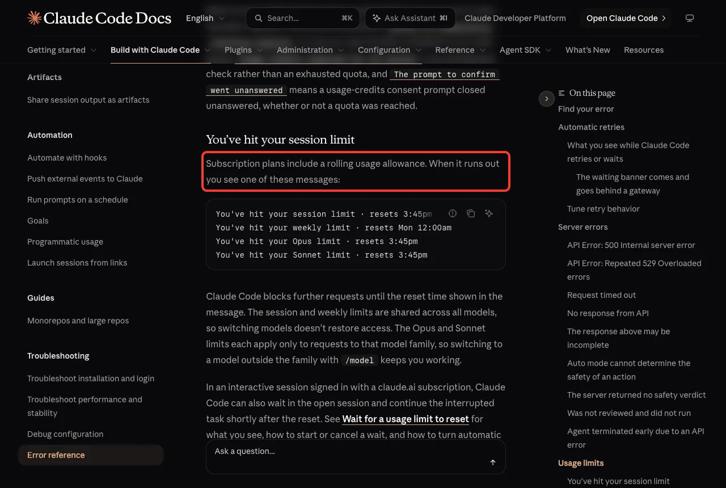
Task: Open Troubleshoot installation and login
Action: 91,378
